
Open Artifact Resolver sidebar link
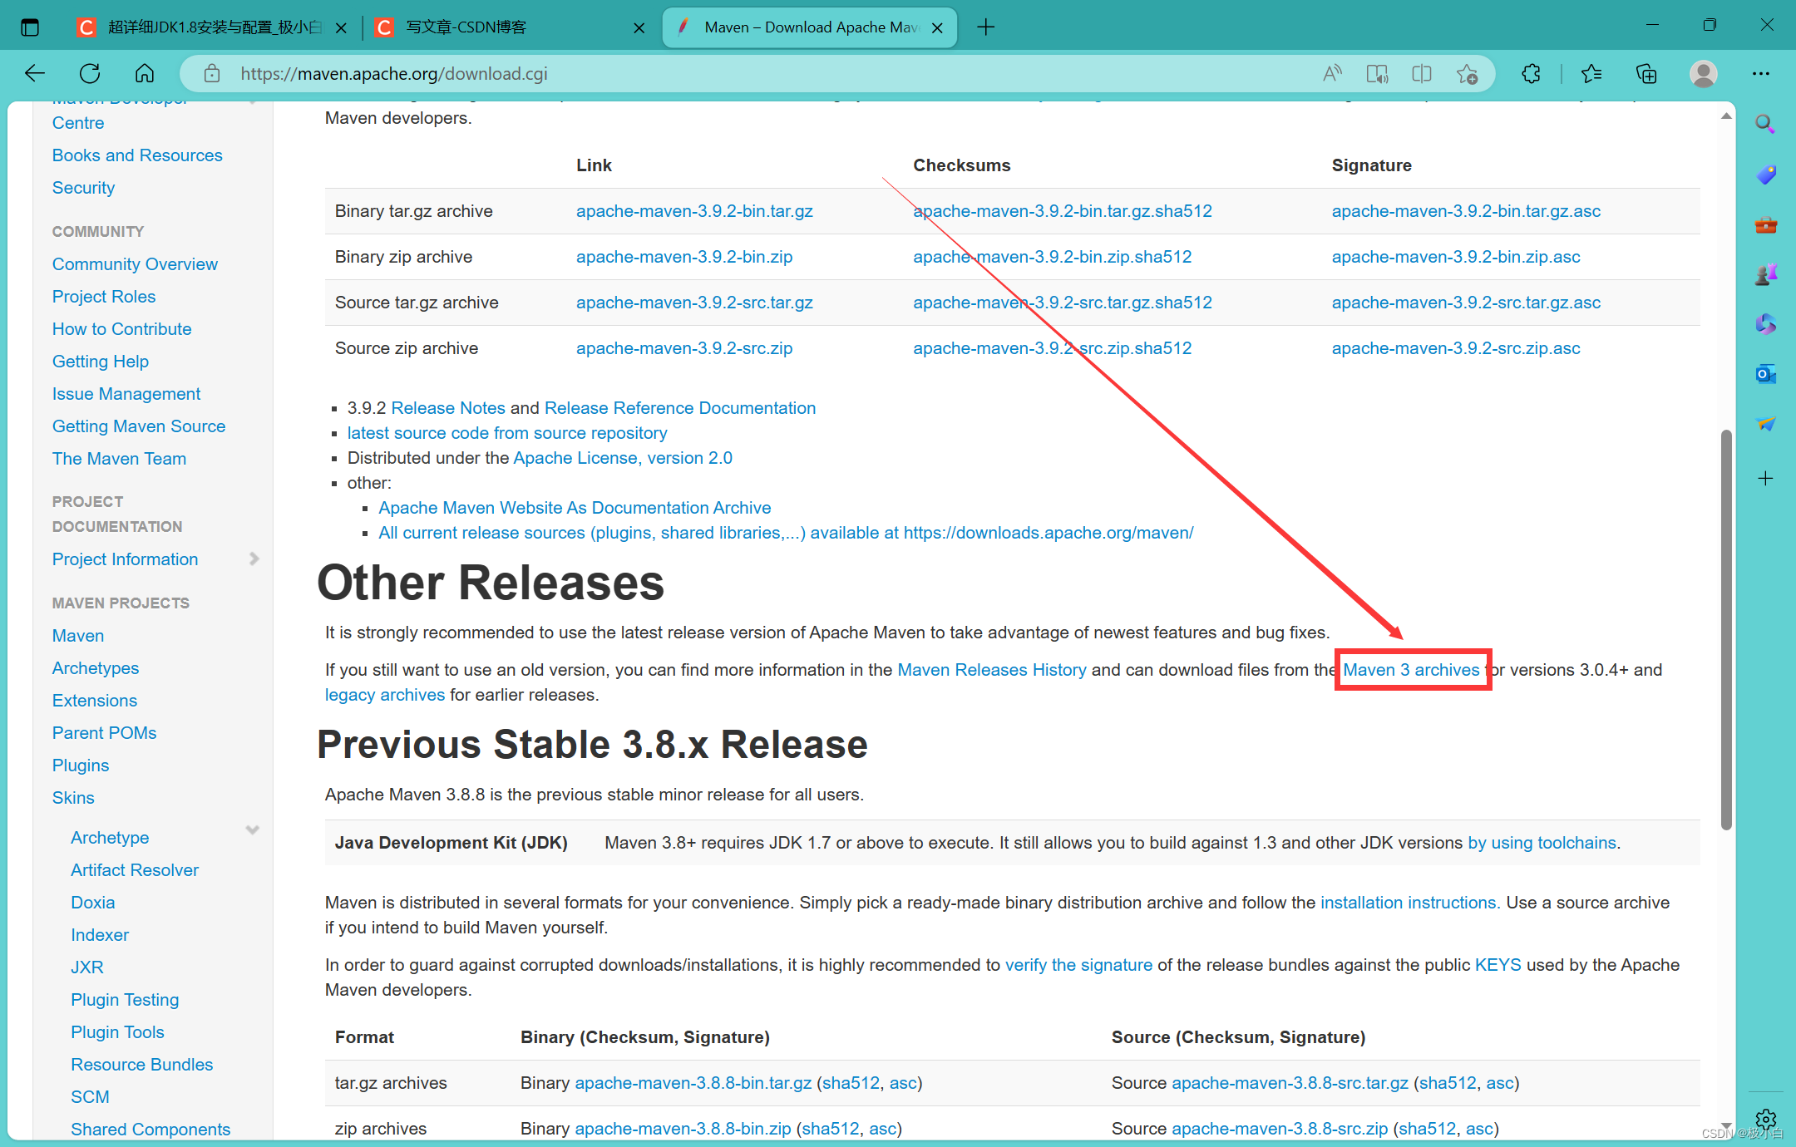coord(135,870)
